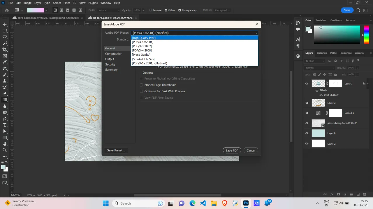The height and width of the screenshot is (209, 373).
Task: Open the Adobe PDF Preset dropdown
Action: (x=256, y=33)
